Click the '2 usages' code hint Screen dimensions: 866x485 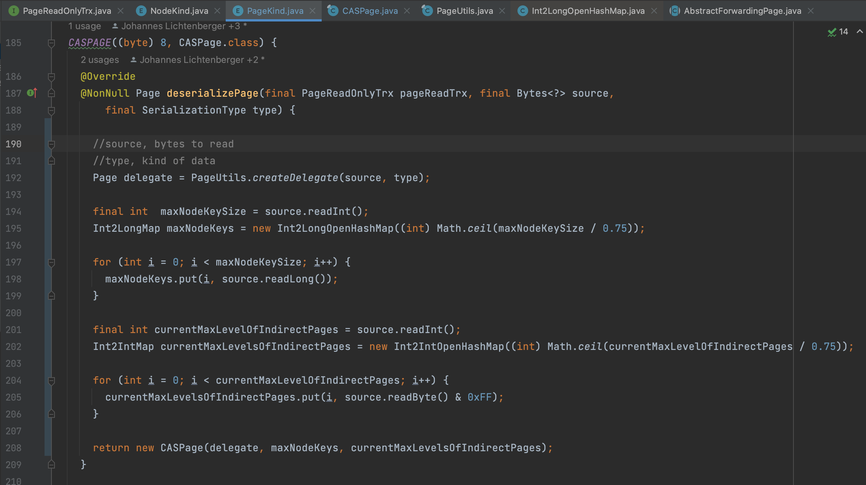click(100, 60)
